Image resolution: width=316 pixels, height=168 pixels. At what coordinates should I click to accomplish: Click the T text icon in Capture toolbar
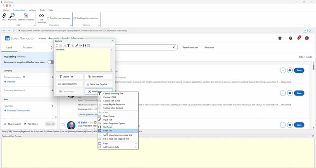coord(68,46)
